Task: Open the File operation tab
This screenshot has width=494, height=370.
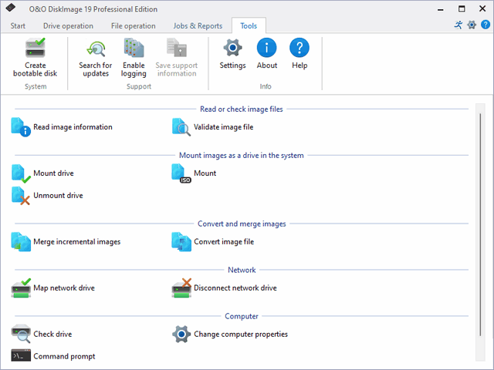Action: click(x=133, y=26)
